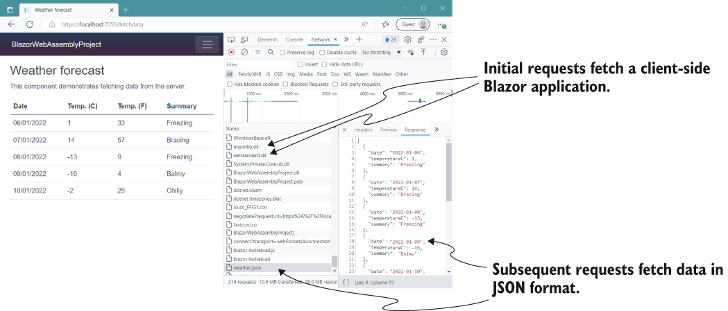
Task: Select the weather.json request
Action: point(278,267)
